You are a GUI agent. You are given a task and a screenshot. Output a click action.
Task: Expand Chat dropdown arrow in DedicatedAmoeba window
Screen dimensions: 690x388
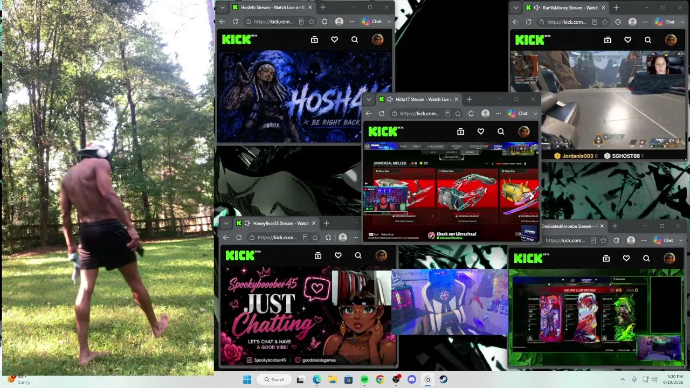681,240
